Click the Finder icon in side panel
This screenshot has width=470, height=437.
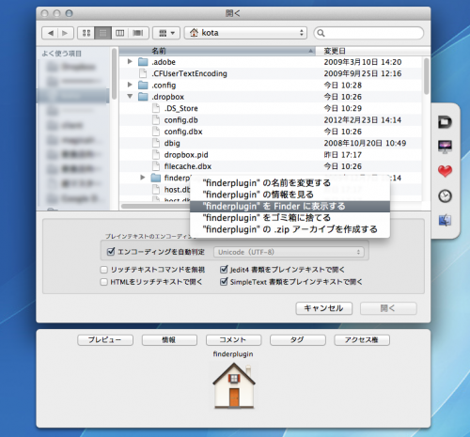pos(445,220)
